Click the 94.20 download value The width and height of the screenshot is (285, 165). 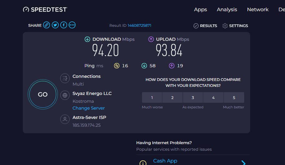click(x=106, y=50)
